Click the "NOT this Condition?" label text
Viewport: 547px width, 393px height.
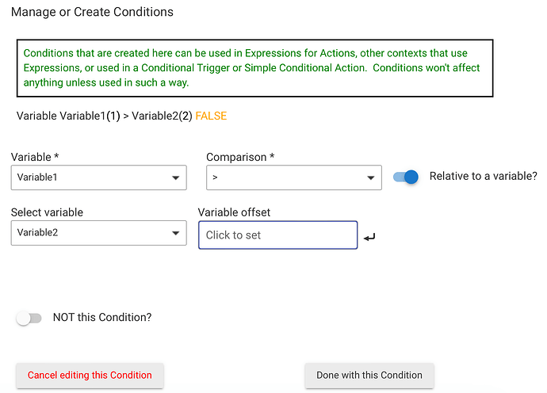[102, 318]
